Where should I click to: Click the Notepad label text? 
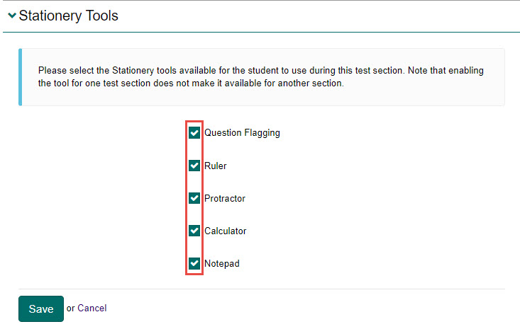222,263
